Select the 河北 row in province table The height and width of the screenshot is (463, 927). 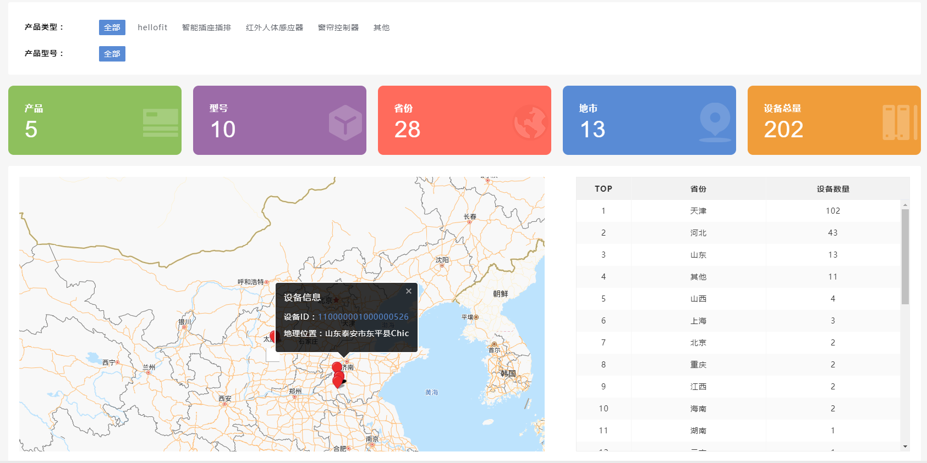(x=738, y=233)
